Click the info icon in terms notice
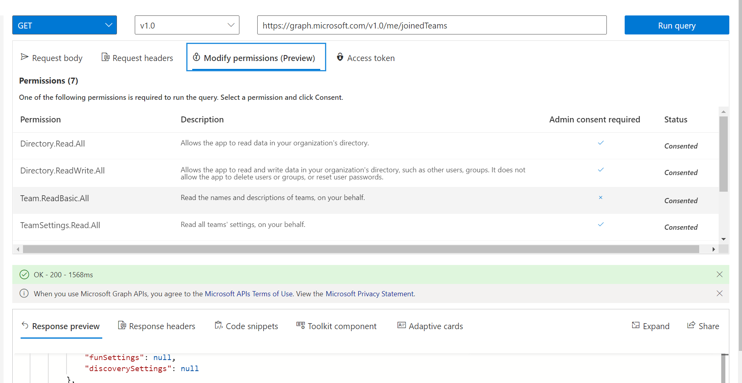 click(24, 293)
